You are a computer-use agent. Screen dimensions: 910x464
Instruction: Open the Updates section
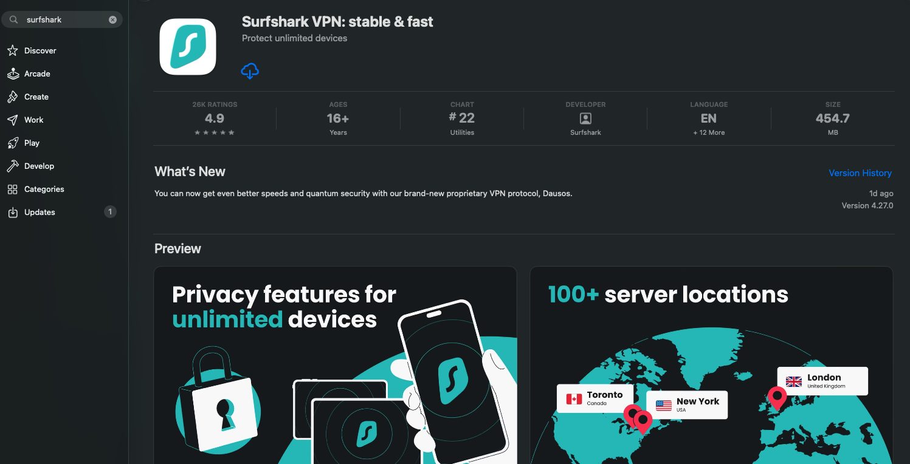tap(40, 213)
